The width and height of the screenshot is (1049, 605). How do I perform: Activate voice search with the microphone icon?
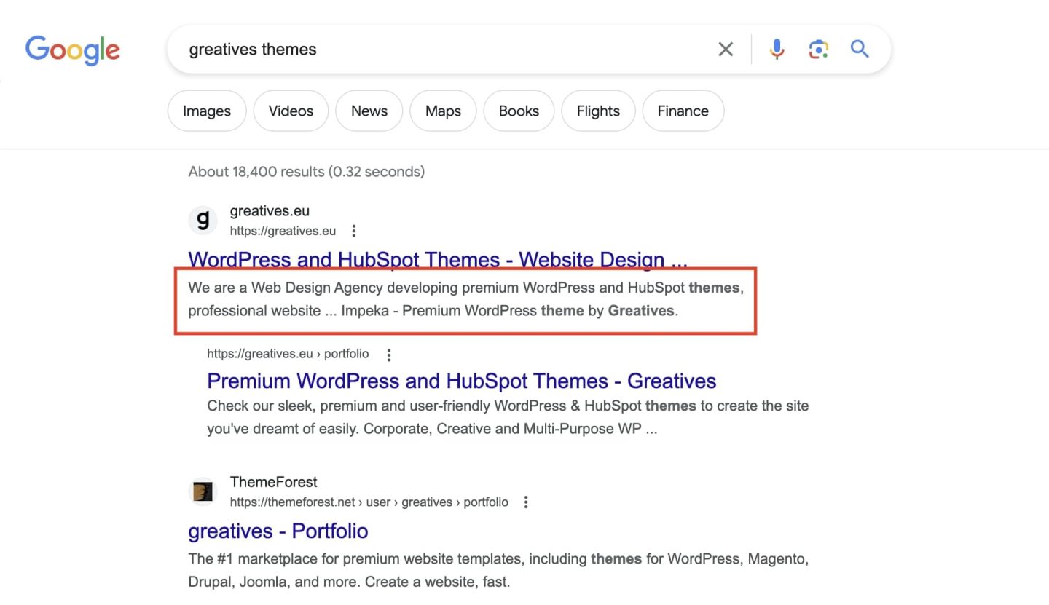click(x=777, y=49)
